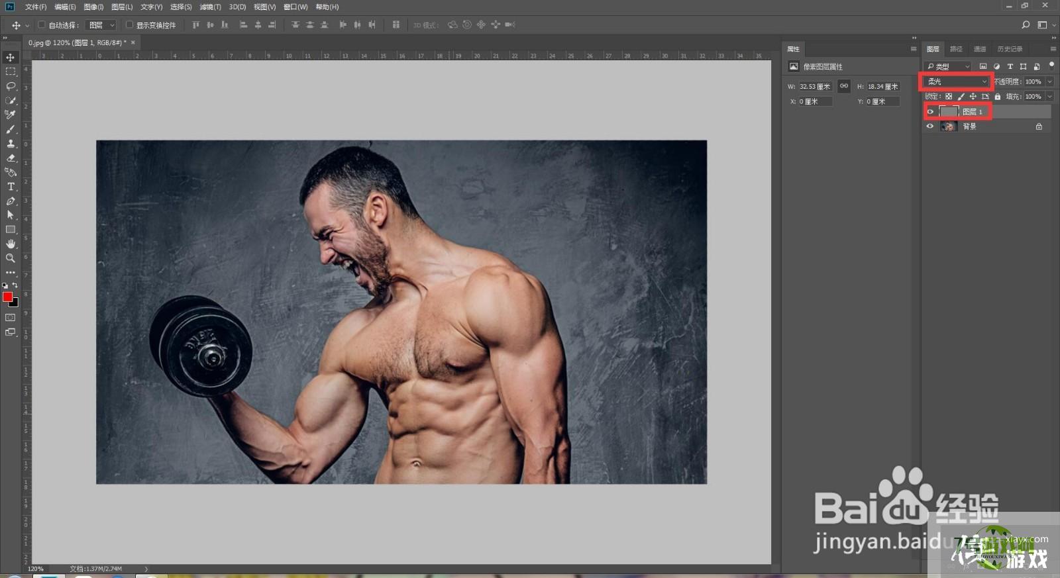This screenshot has width=1060, height=578.
Task: Select the Rectangular Marquee tool
Action: (10, 72)
